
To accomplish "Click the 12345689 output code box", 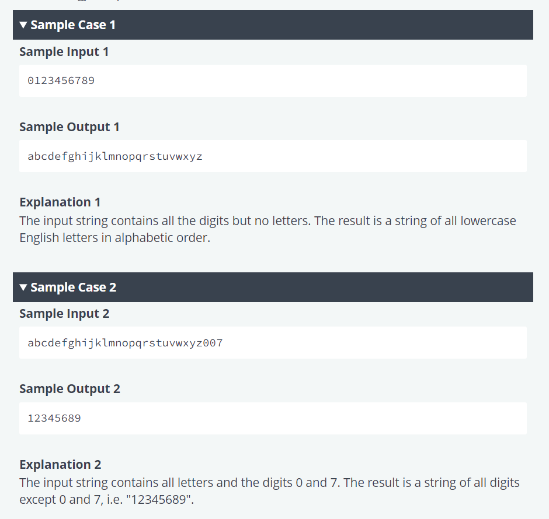I will [273, 418].
